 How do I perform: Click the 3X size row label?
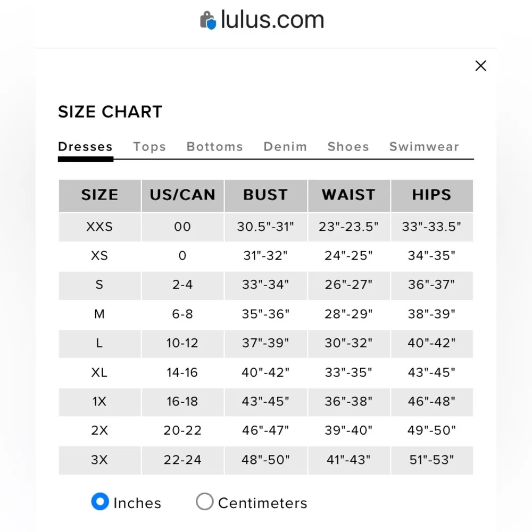[99, 460]
